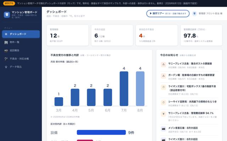Click the blue 設備 bar showing 9件

click(101, 133)
